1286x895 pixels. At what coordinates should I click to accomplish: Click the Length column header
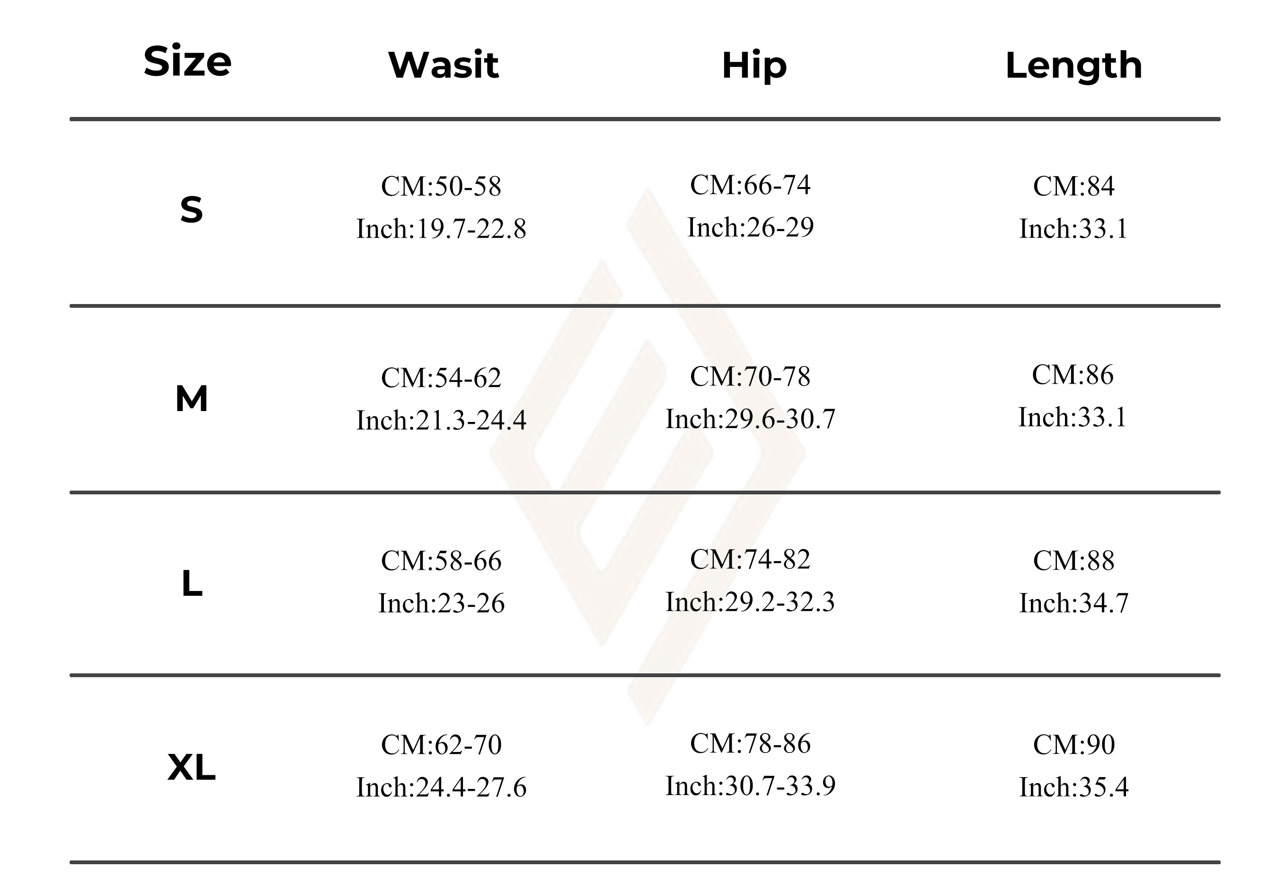click(x=1073, y=66)
